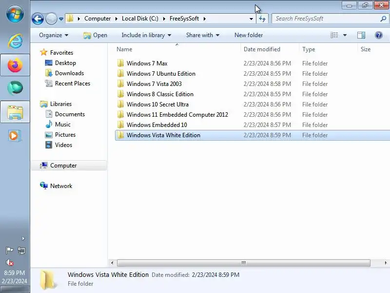Click the search magnifier icon

click(383, 19)
